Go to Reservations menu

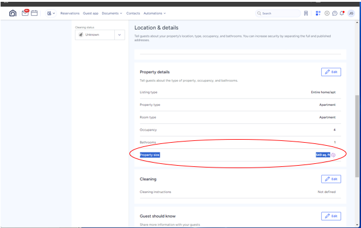point(70,13)
